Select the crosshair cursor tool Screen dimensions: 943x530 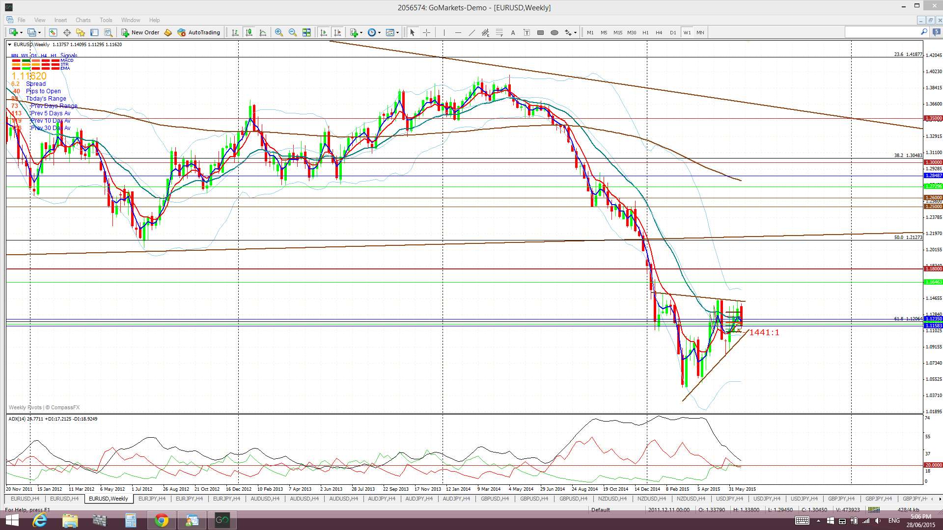tap(426, 32)
